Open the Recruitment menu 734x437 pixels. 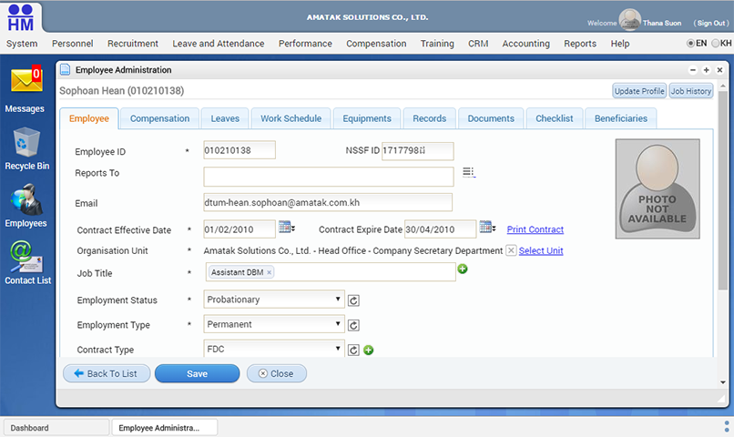pyautogui.click(x=133, y=44)
